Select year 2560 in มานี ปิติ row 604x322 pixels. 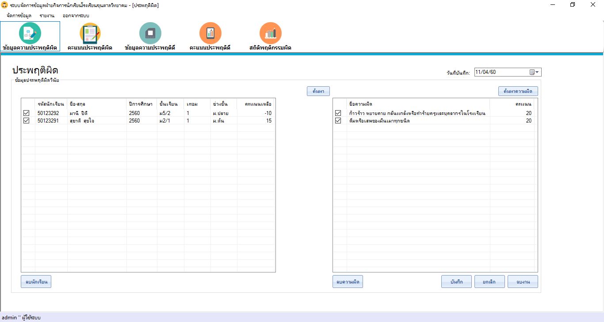click(141, 113)
